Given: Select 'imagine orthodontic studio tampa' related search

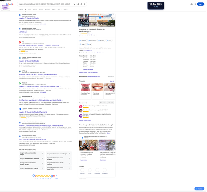Looking at the screenshot, I should [31, 154].
